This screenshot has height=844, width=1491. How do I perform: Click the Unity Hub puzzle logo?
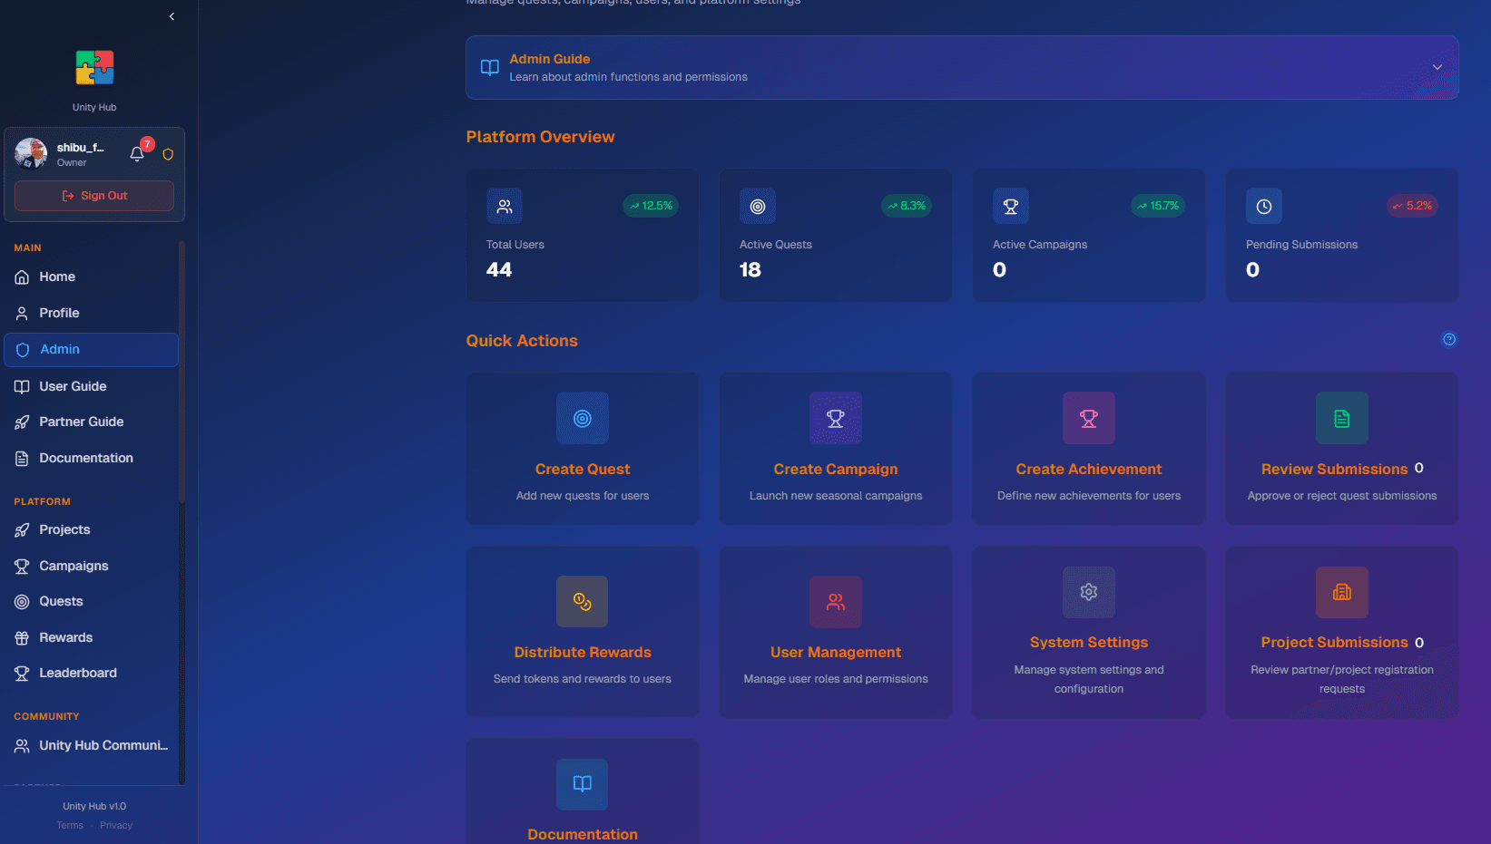click(x=94, y=68)
